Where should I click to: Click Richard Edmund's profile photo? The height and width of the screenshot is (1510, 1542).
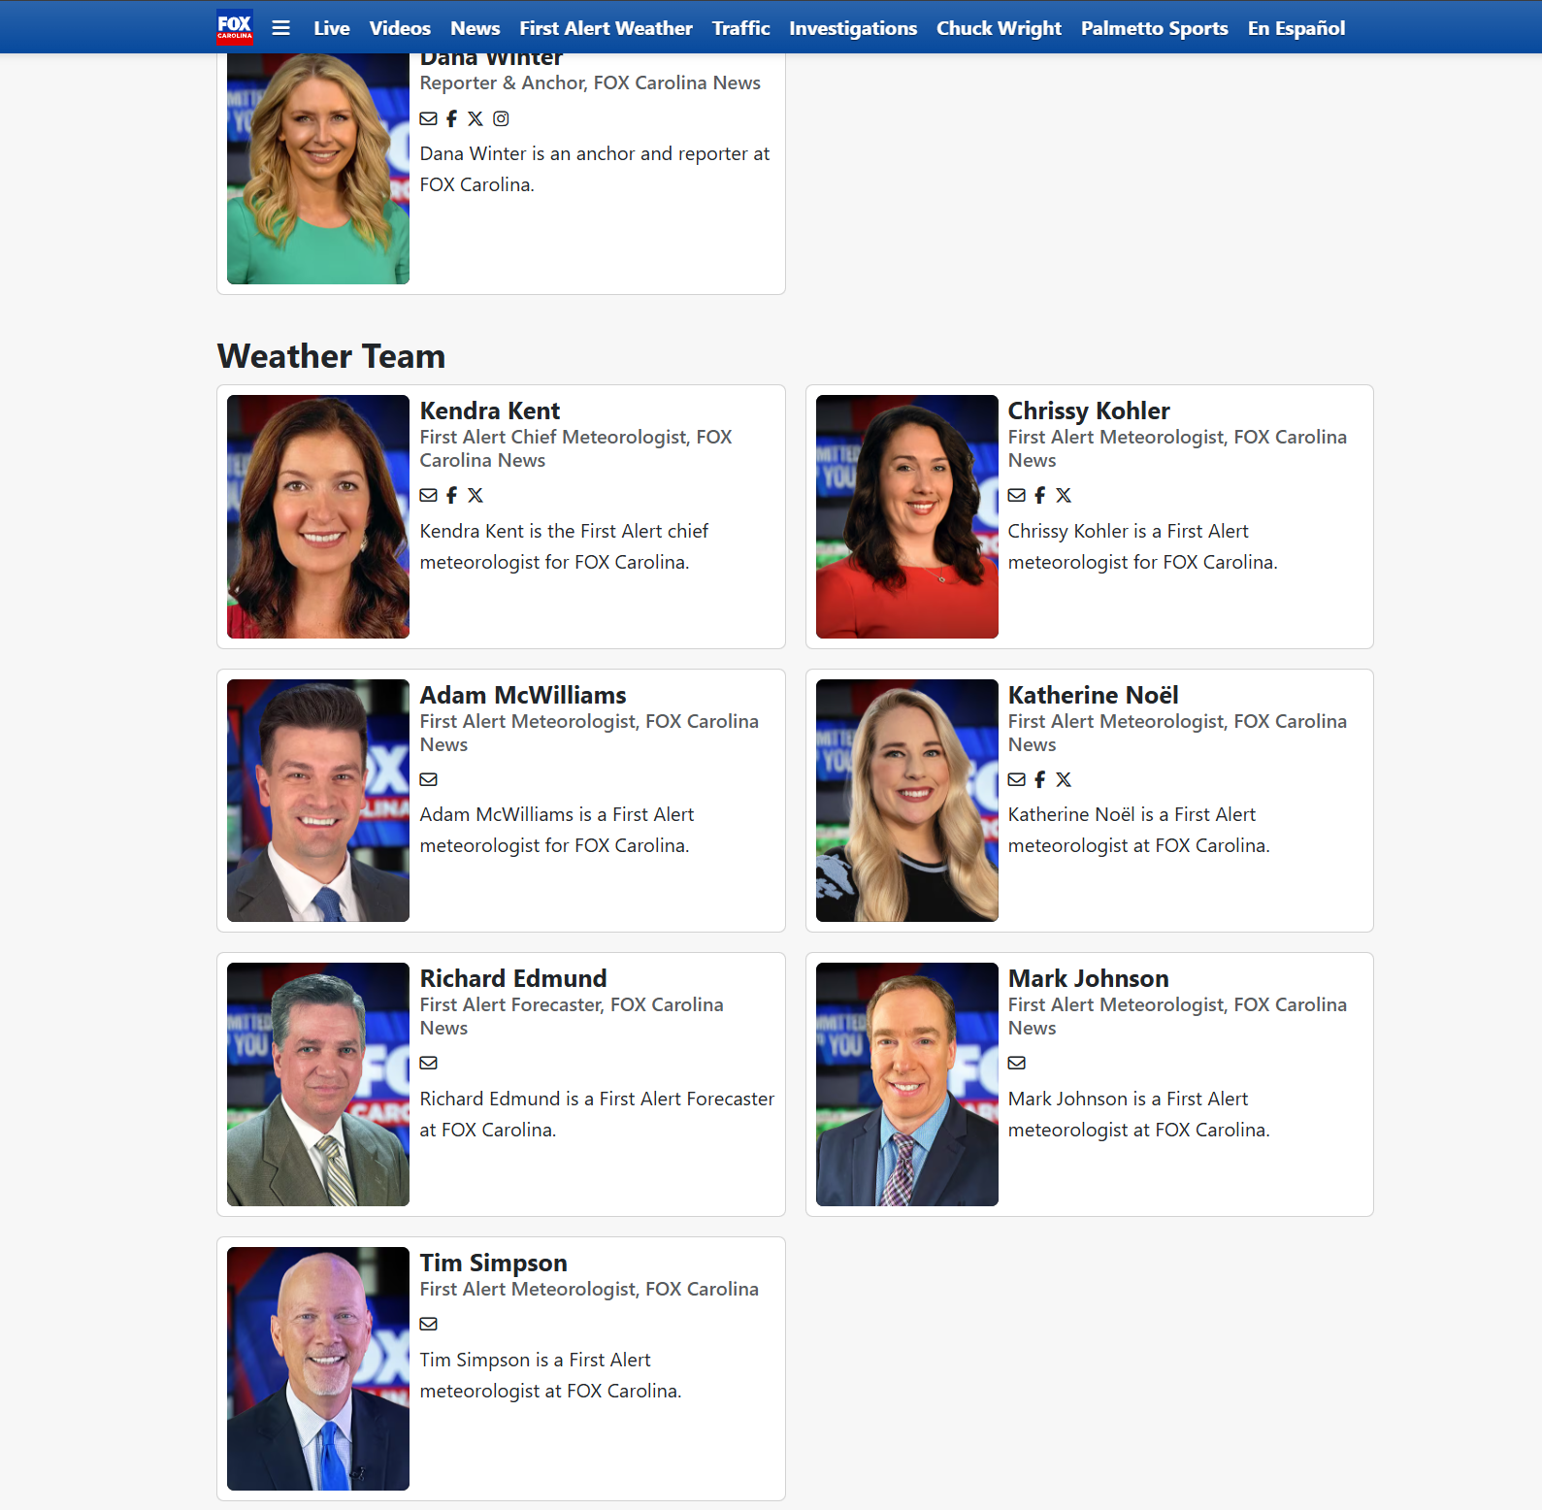[x=318, y=1084]
